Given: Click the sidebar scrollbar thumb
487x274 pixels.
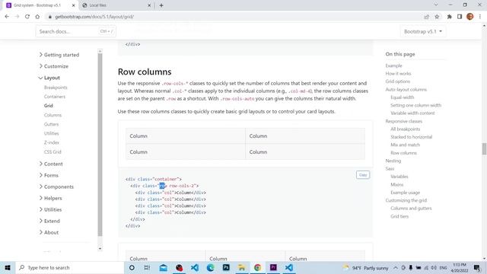Looking at the screenshot, I should 100,145.
